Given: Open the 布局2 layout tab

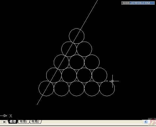Looking at the screenshot, I should (x=35, y=122).
